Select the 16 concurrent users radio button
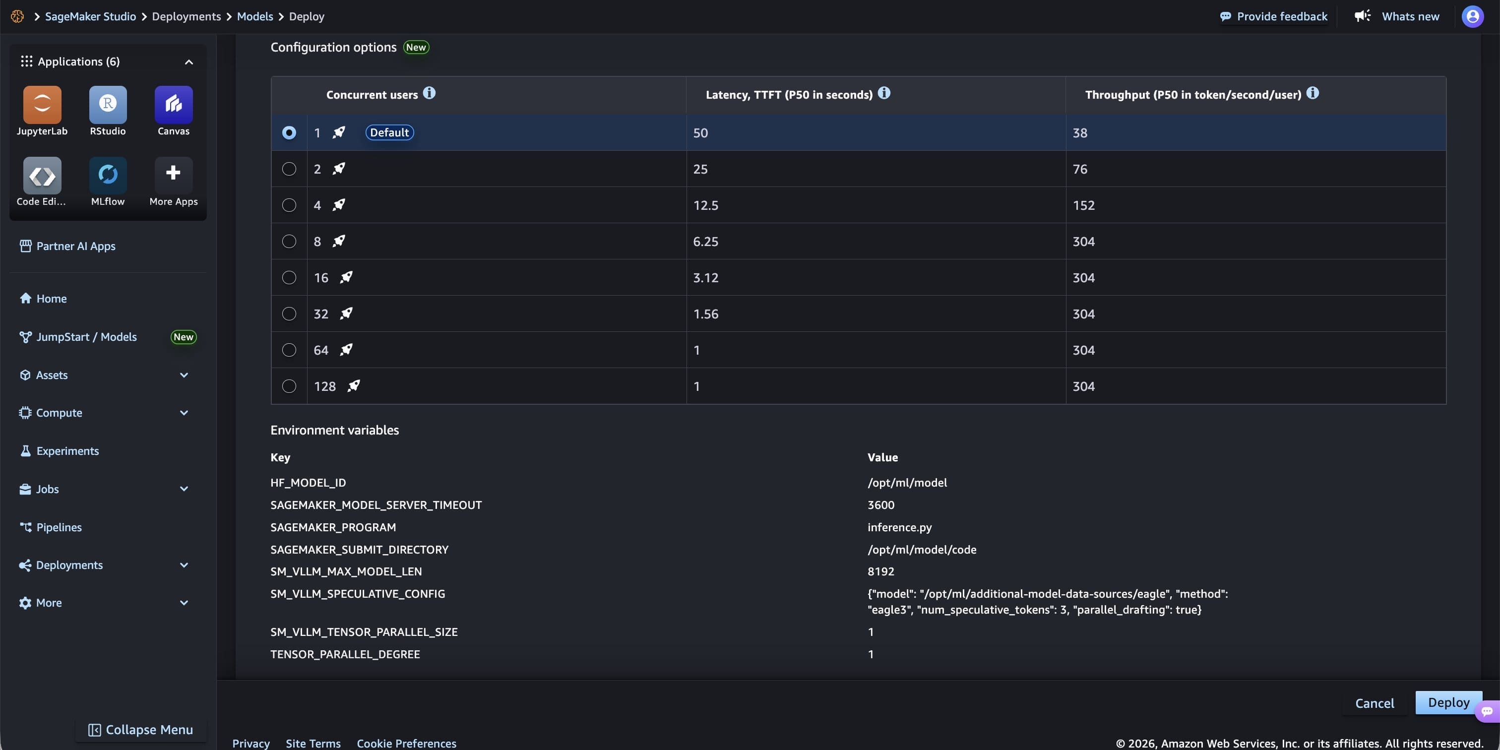This screenshot has width=1500, height=750. tap(289, 277)
